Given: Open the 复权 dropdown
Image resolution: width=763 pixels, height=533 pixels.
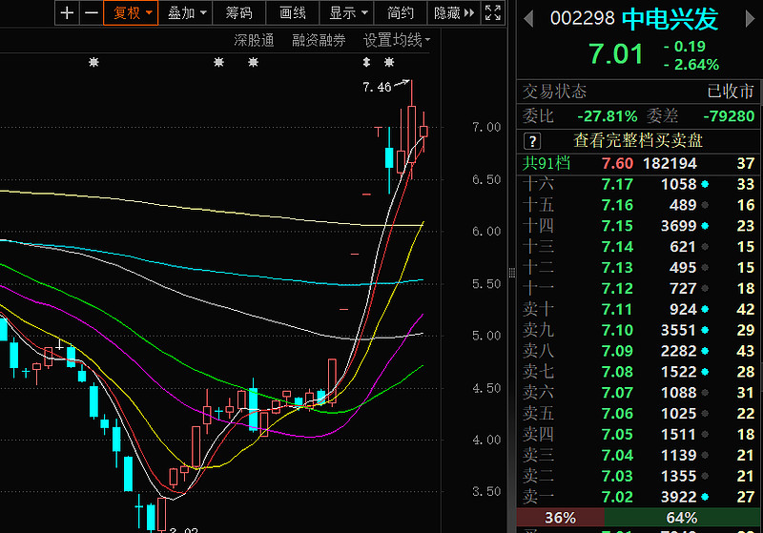Looking at the screenshot, I should click(x=131, y=12).
